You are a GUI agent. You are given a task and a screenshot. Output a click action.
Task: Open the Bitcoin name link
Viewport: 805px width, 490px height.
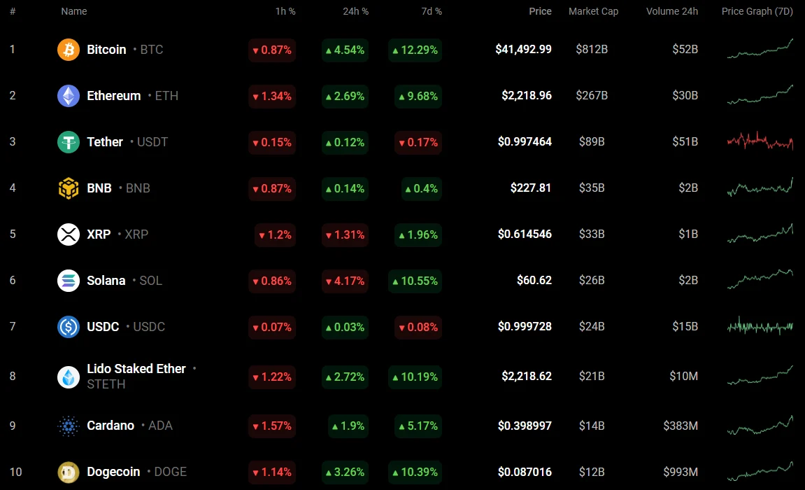point(106,50)
